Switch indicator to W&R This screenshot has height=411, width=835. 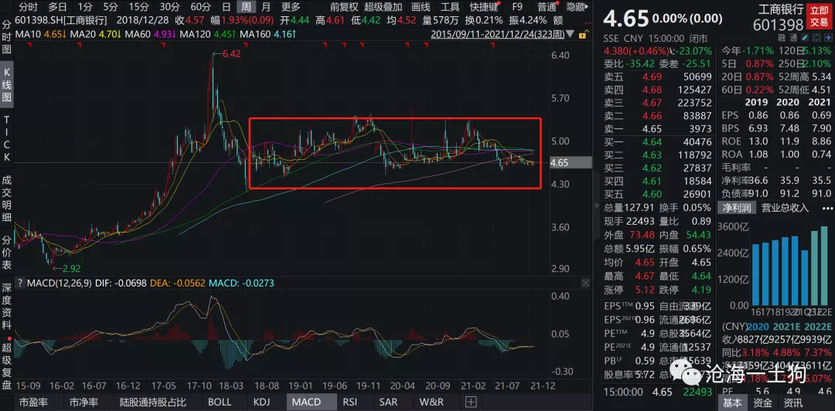431,402
